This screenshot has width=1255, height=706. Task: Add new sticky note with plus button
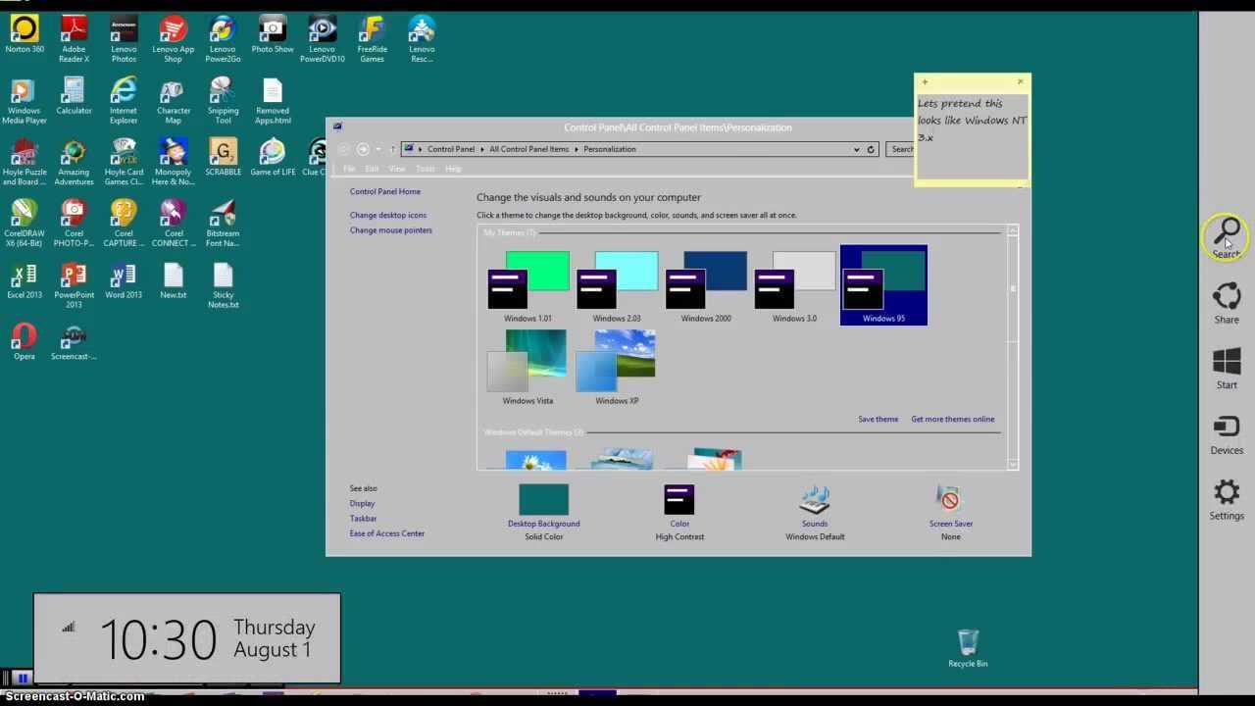(x=925, y=82)
